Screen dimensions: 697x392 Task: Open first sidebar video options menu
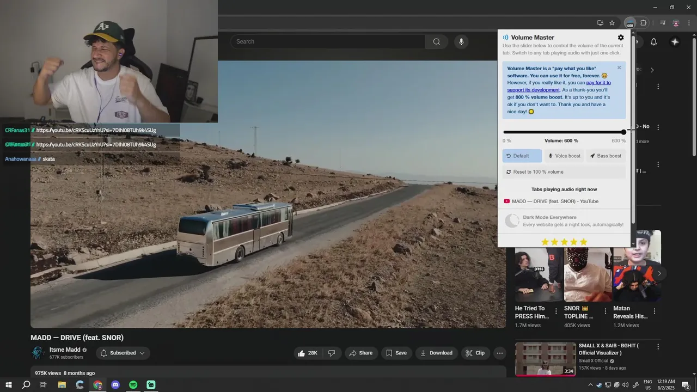pyautogui.click(x=658, y=87)
